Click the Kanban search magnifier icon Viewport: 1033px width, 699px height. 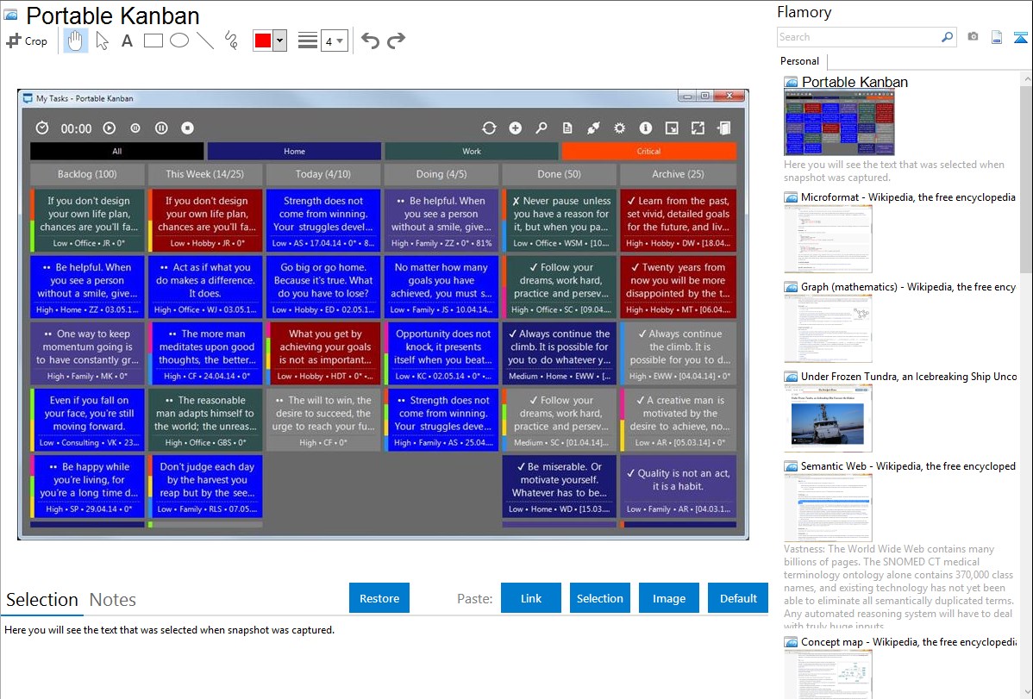pos(541,128)
